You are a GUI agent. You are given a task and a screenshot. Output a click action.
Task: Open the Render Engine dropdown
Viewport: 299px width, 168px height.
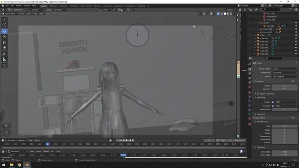pyautogui.click(x=285, y=69)
